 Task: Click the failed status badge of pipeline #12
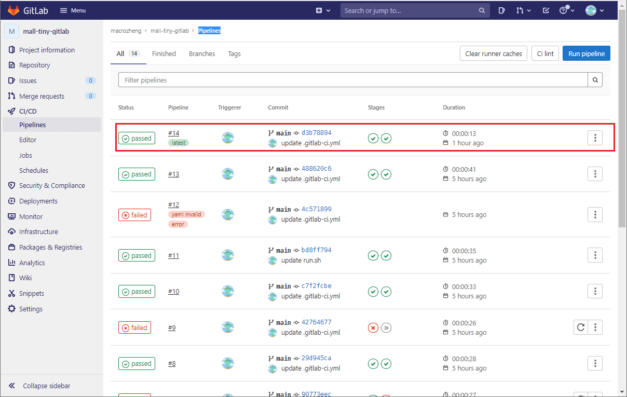click(134, 215)
